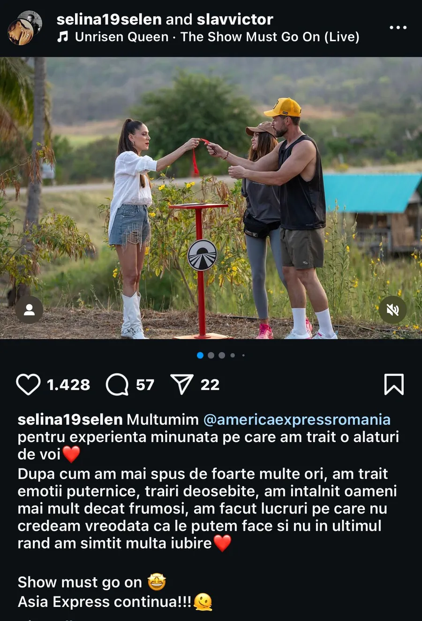Open the three-dot more options menu
The image size is (422, 621).
pos(398,27)
